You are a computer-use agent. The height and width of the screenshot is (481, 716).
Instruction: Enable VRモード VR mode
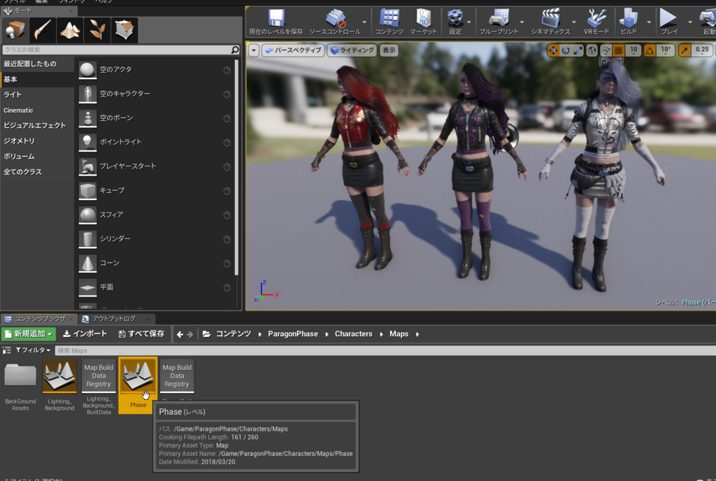596,22
